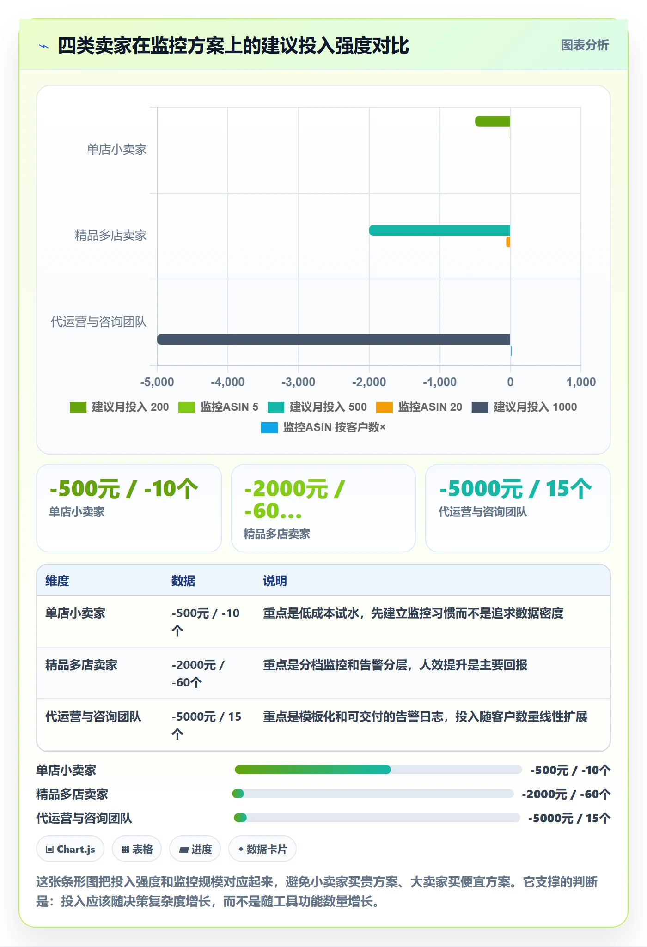This screenshot has width=647, height=947.
Task: Toggle the 建议月投入 200 legend swatch
Action: pyautogui.click(x=78, y=407)
